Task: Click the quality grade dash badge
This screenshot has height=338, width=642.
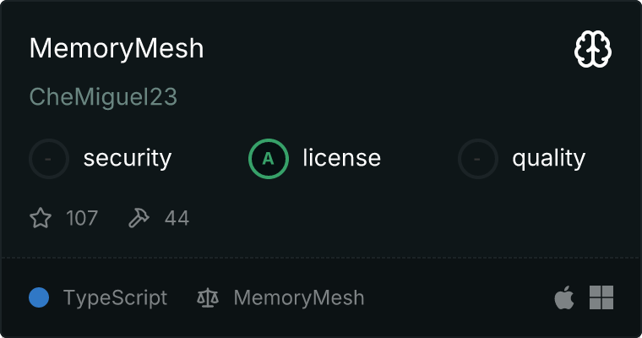Action: click(478, 158)
